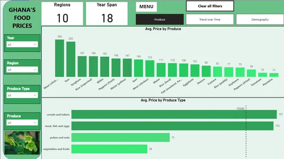Viewport: 284px width, 159px height.
Task: Select the Fish (mackerel) bar valued 108
Action: [184, 70]
